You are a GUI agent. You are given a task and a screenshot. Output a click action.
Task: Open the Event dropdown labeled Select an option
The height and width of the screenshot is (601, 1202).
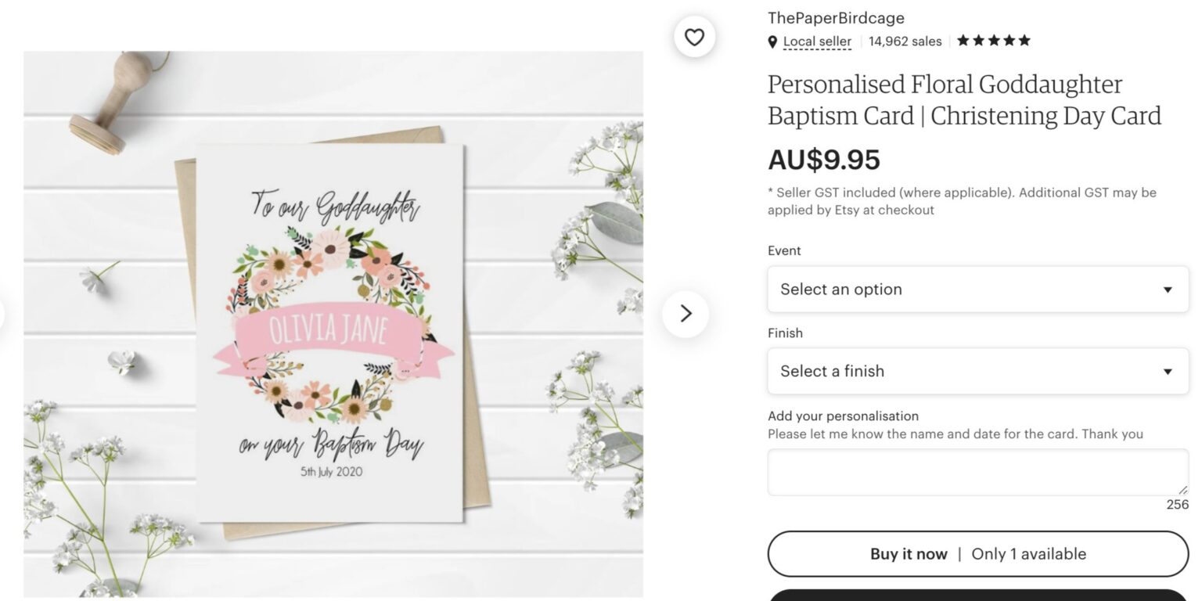pos(977,289)
